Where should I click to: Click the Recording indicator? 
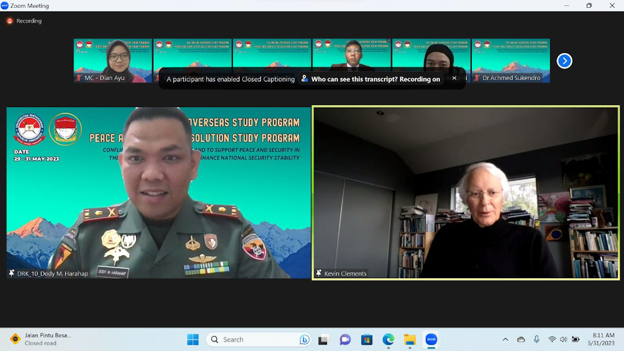pyautogui.click(x=24, y=21)
